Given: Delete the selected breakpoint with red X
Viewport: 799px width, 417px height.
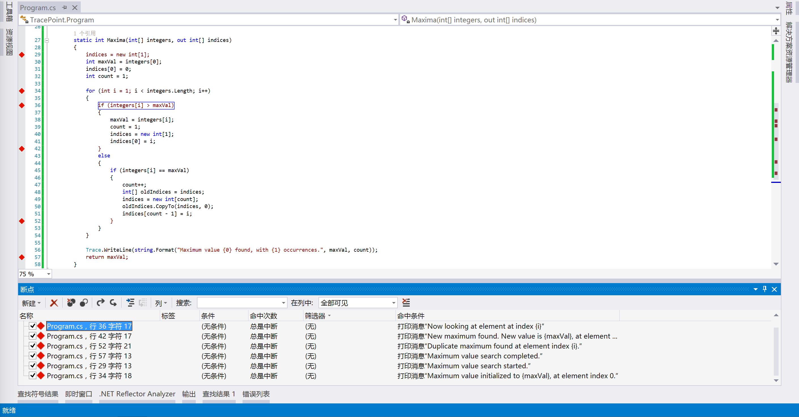Looking at the screenshot, I should pos(54,303).
